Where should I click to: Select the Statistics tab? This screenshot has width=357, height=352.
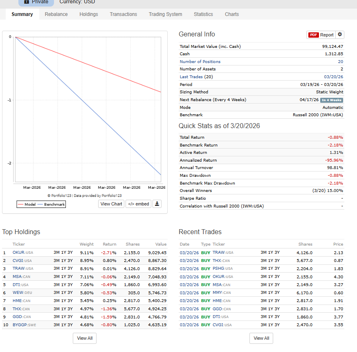pyautogui.click(x=203, y=14)
